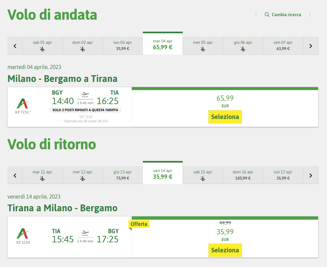Click the airline logo for flight XZ 7232
The width and height of the screenshot is (327, 267).
(x=23, y=104)
